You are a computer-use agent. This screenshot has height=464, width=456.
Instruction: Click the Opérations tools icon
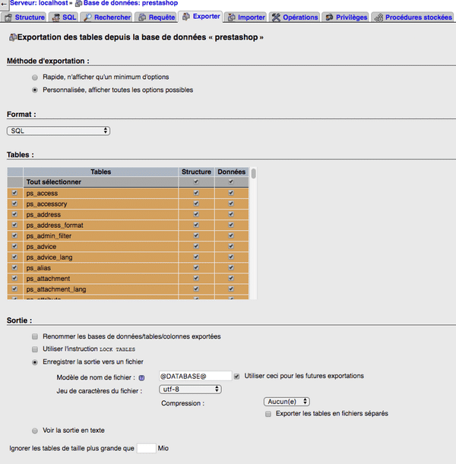tap(276, 17)
